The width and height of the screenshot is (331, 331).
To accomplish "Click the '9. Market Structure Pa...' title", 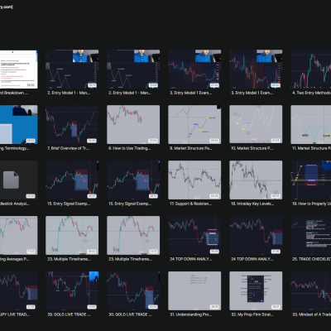I will [x=191, y=148].
